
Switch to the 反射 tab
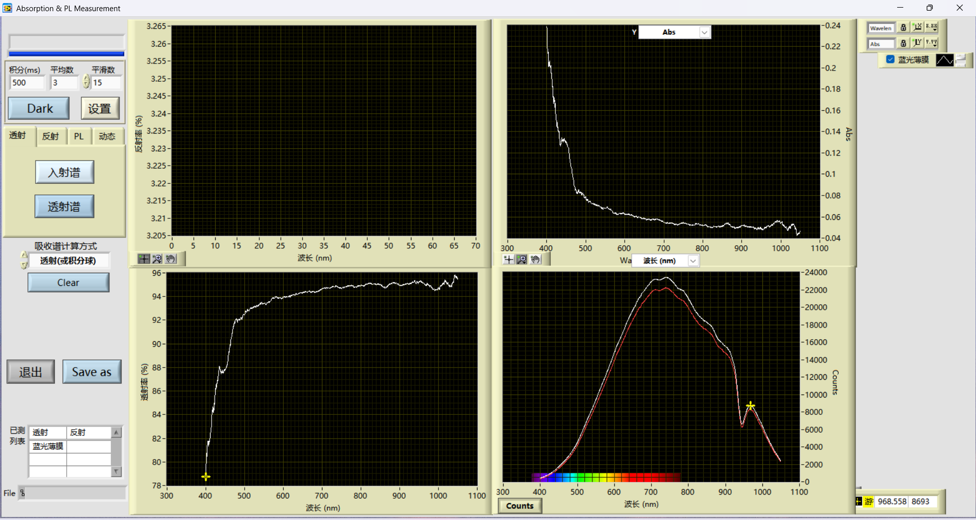50,136
